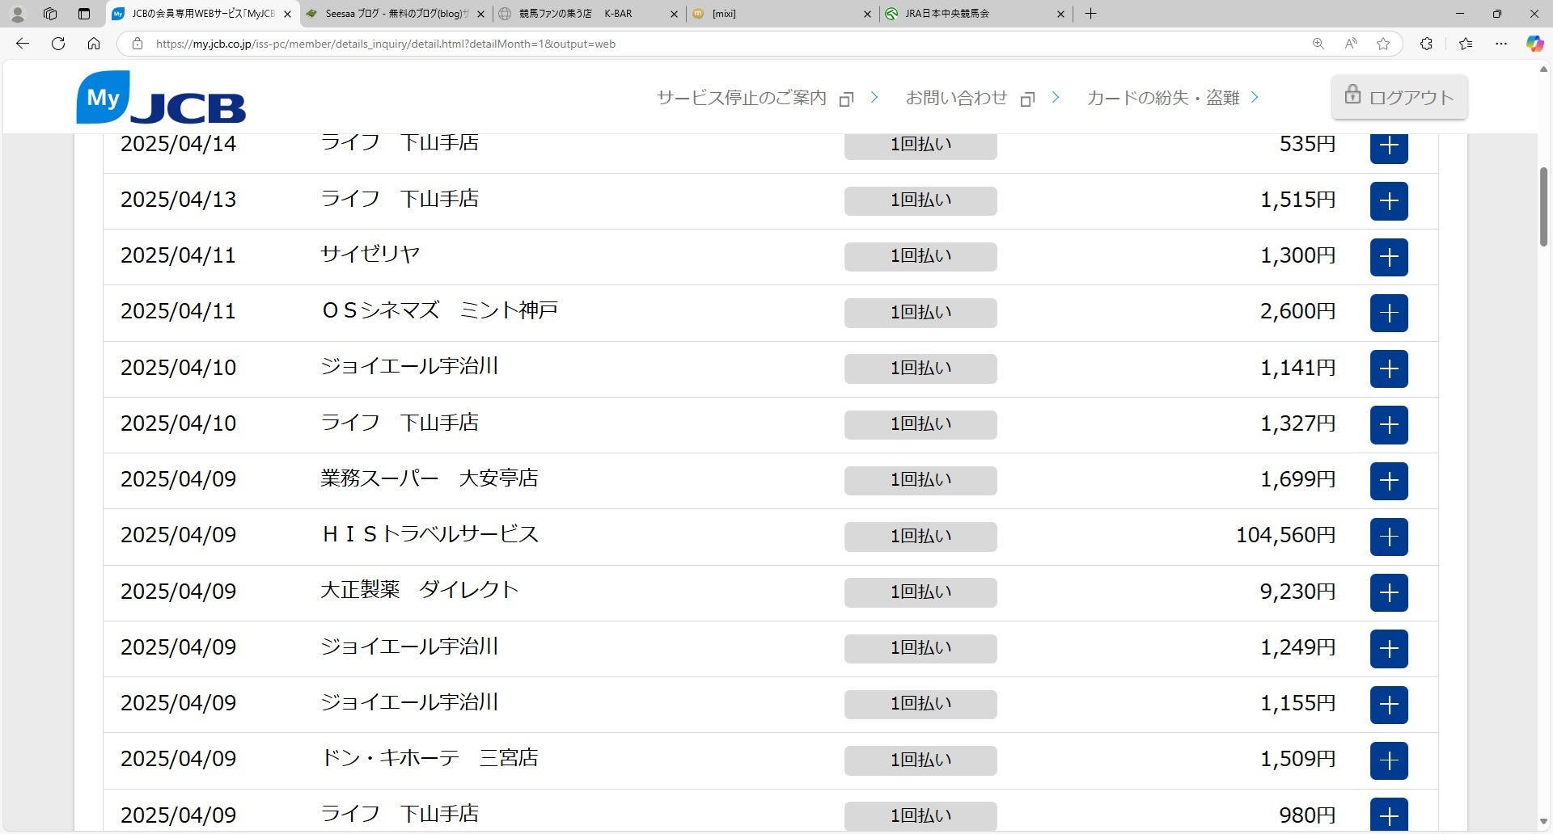The image size is (1553, 834).
Task: Click the merchant name ＯＳシネマズ ミント神戸
Action: [x=439, y=310]
